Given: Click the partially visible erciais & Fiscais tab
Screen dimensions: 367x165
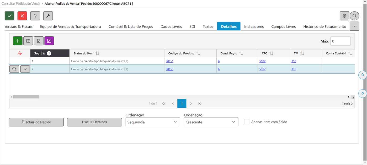Looking at the screenshot, I should 19,26.
